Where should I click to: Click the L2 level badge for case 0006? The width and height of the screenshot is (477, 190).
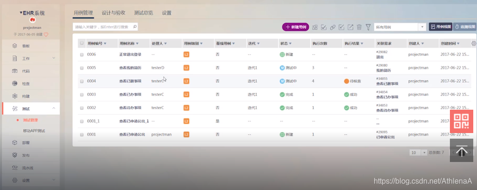(x=186, y=55)
